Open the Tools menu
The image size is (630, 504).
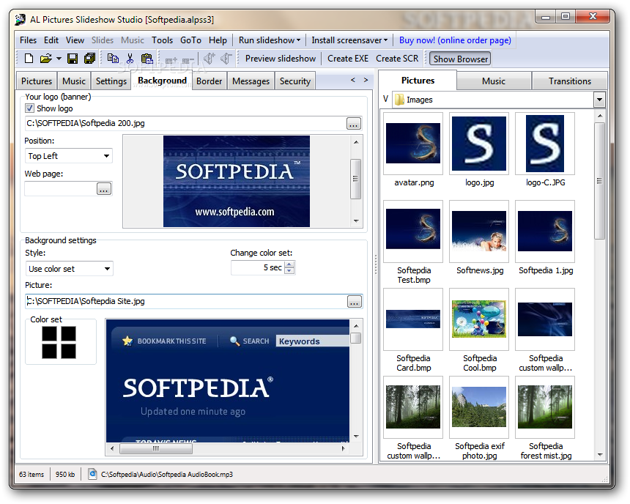coord(162,40)
